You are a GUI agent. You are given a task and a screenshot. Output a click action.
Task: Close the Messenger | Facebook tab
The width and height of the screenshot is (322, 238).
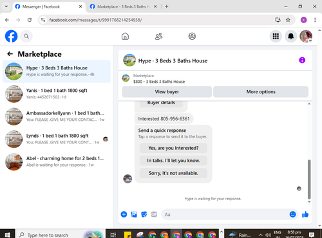pyautogui.click(x=80, y=6)
